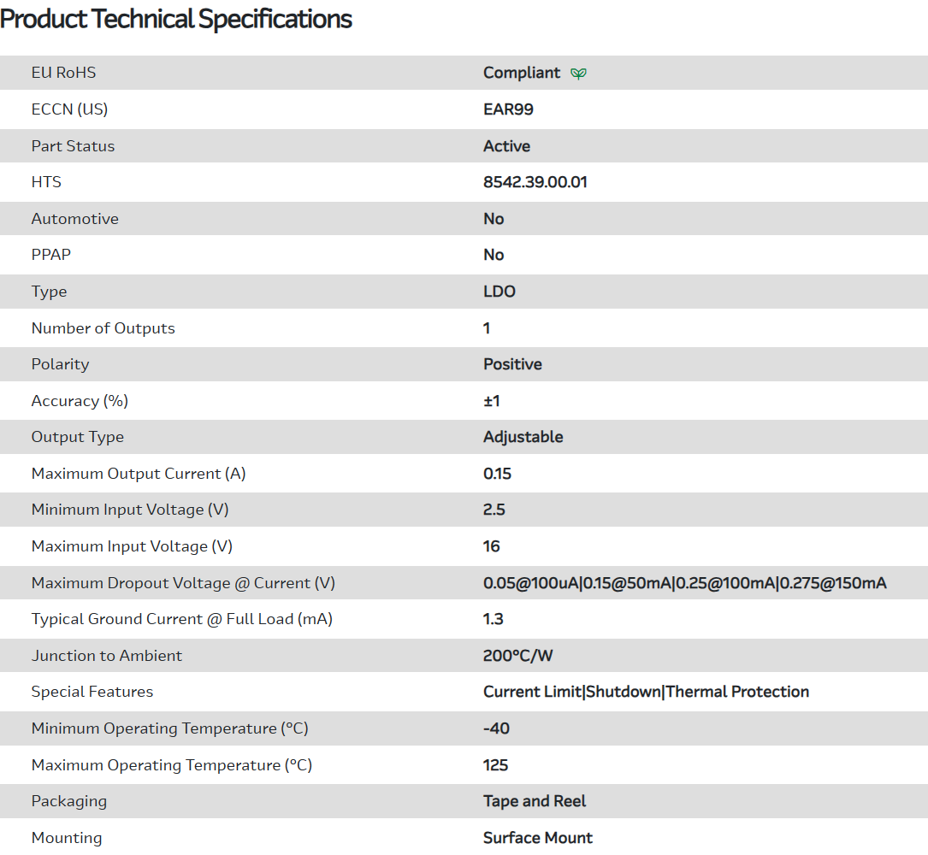Click the Adjustable output type value
Screen dimensions: 928x855
coord(523,437)
